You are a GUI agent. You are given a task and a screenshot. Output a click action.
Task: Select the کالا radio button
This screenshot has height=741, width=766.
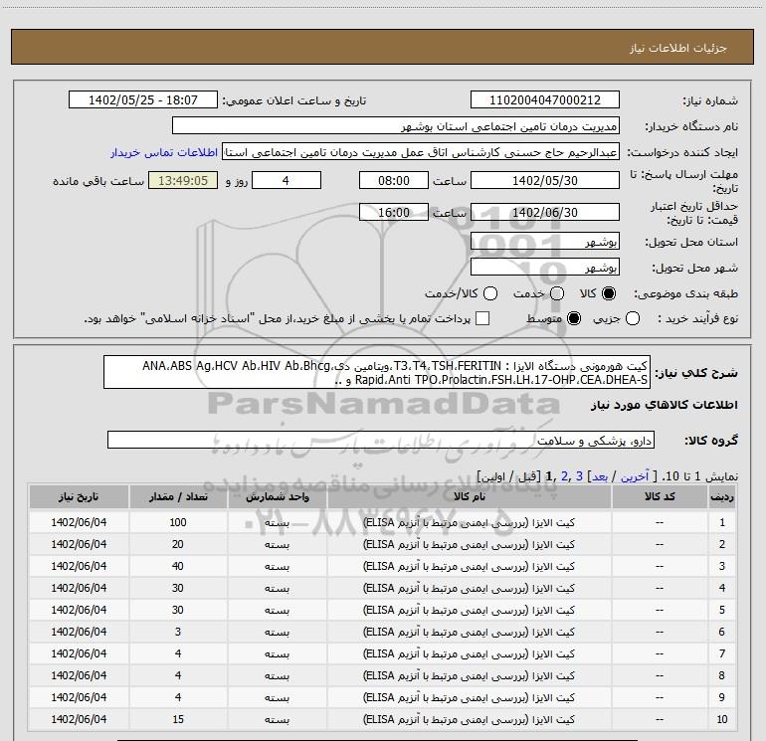pyautogui.click(x=609, y=293)
